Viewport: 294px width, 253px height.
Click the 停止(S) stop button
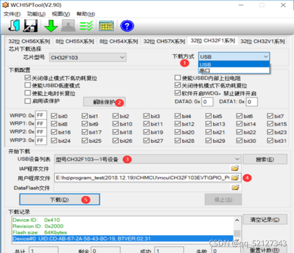(223, 199)
